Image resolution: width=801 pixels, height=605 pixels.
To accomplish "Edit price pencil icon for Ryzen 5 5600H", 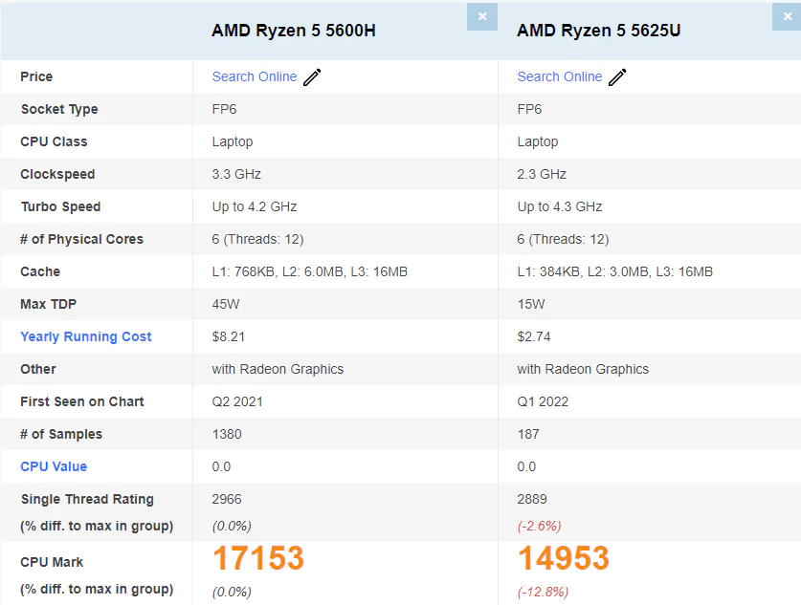I will (x=312, y=77).
